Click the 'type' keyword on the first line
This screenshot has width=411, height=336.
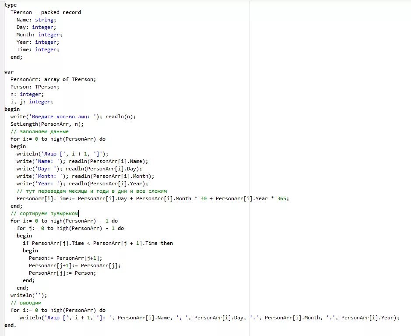11,5
